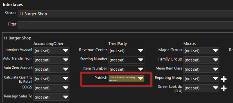Image resolution: width=233 pixels, height=103 pixels.
Task: Click the 'Auto Zero Account' field label
Action: pyautogui.click(x=18, y=68)
